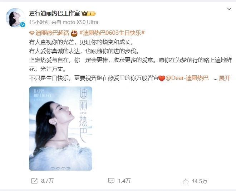Open the 迪丽热巴超话 super topic link
The height and width of the screenshot is (191, 236).
pos(52,33)
